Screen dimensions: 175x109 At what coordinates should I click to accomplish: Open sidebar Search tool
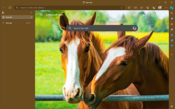(x=172, y=13)
